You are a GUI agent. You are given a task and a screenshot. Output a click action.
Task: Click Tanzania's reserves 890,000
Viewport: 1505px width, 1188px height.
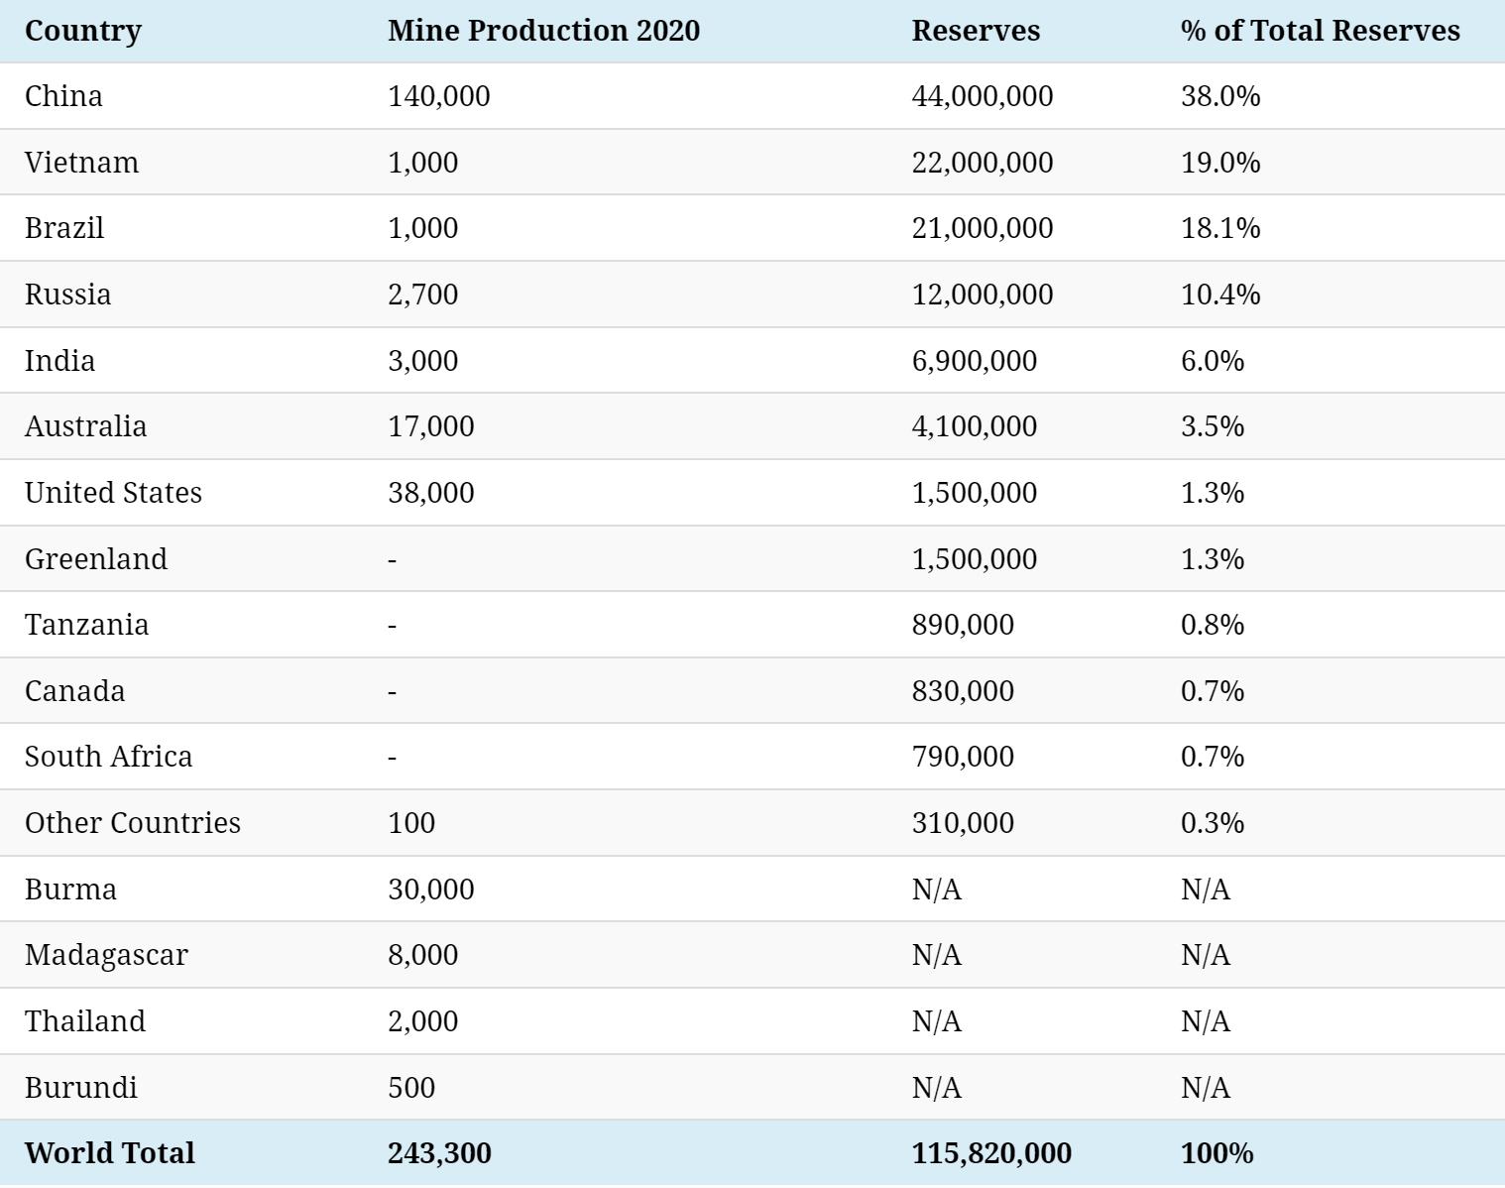963,625
